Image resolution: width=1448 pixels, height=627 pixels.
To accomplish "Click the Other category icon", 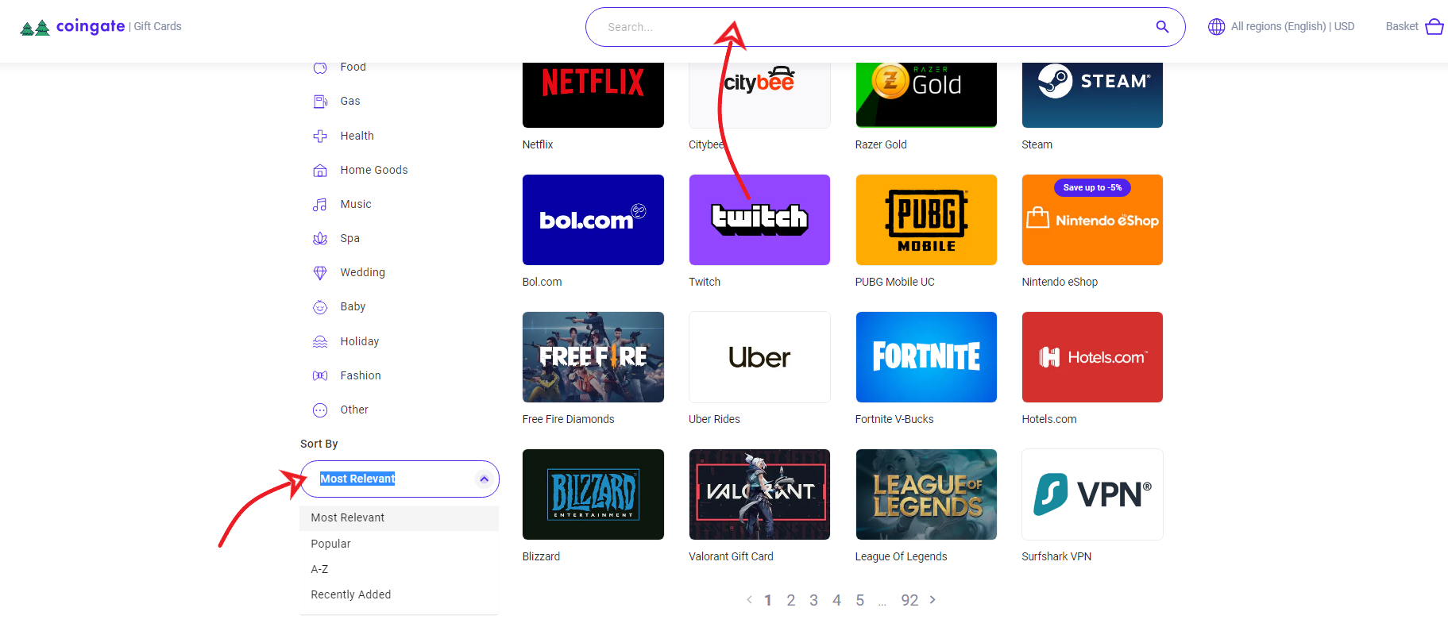I will [320, 410].
